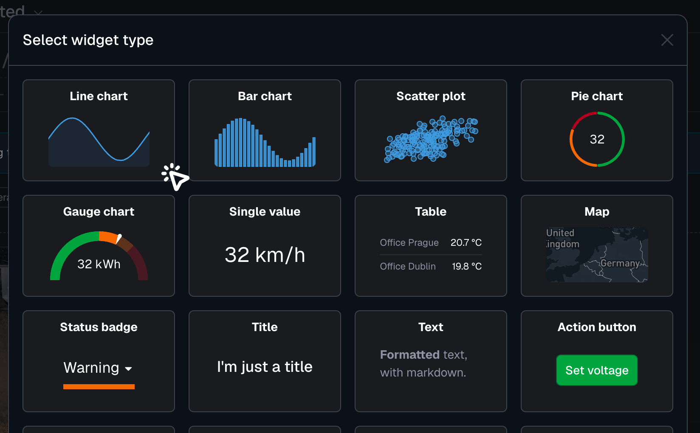Click the blue bar chart preview graphic
The image size is (700, 433).
pos(265,142)
